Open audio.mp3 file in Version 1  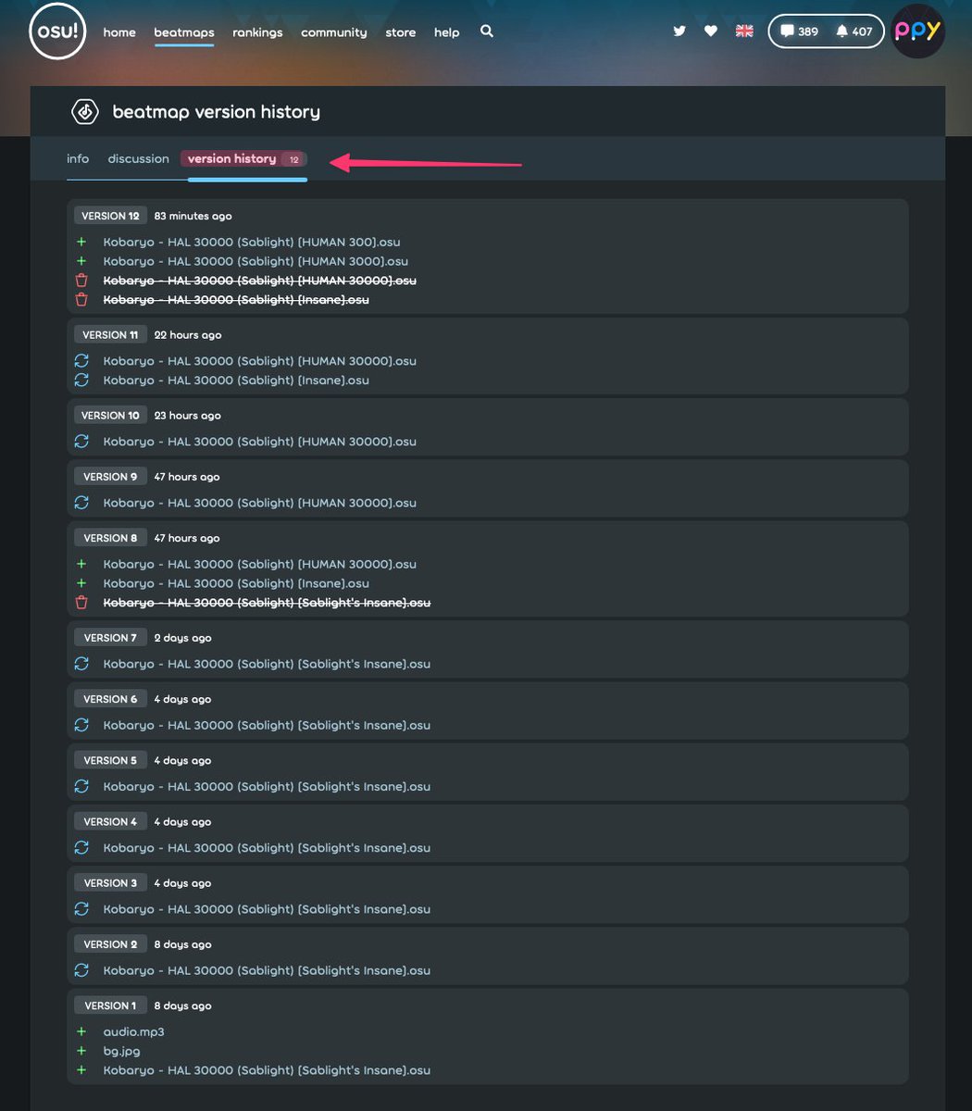coord(133,1031)
